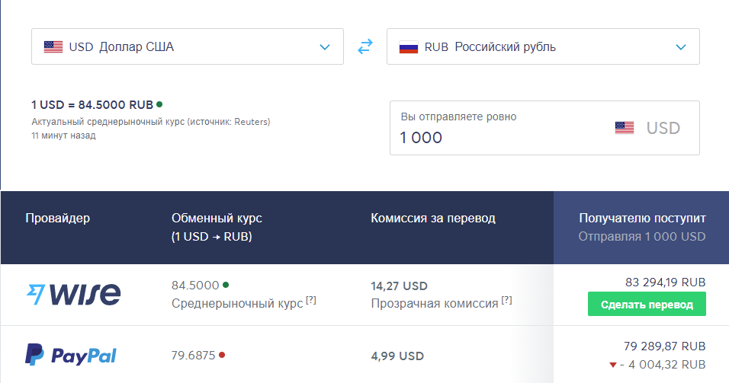Click the [?] help next to Среднерыночный курс

tap(311, 301)
